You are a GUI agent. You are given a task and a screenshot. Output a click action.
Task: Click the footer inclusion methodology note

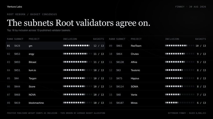(x=56, y=113)
